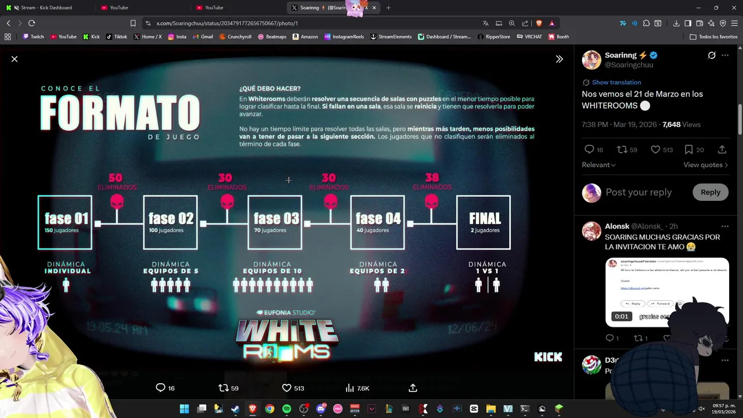Click the translate page icon in address bar
The image size is (743, 418).
click(x=485, y=23)
